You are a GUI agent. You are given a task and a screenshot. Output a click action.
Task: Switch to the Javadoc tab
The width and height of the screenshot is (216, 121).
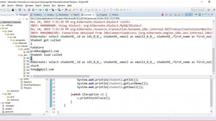click(49, 15)
